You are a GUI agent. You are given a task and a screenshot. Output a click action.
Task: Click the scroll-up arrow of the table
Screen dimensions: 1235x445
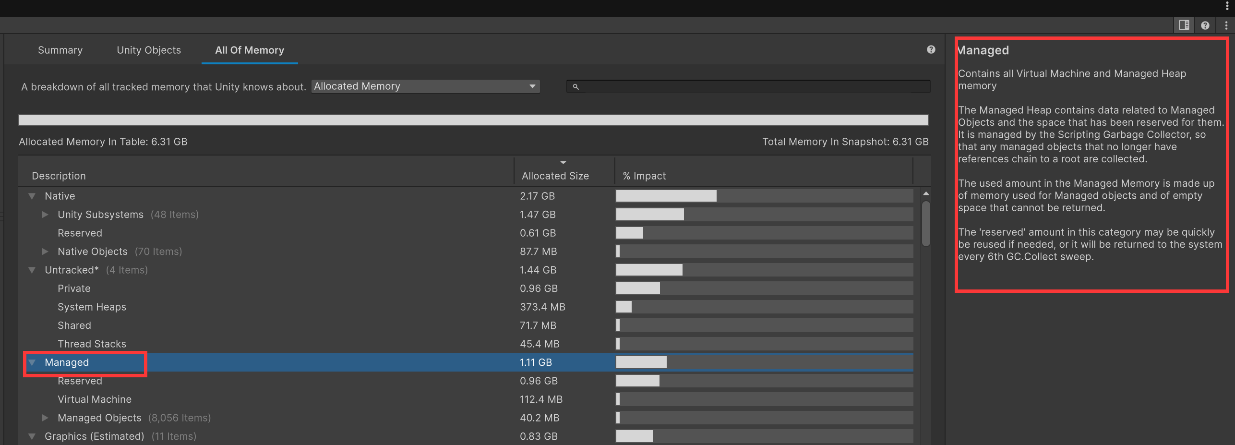point(926,193)
